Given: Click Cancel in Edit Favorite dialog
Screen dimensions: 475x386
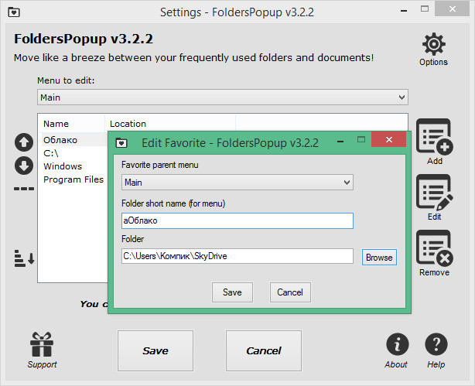Looking at the screenshot, I should click(290, 292).
